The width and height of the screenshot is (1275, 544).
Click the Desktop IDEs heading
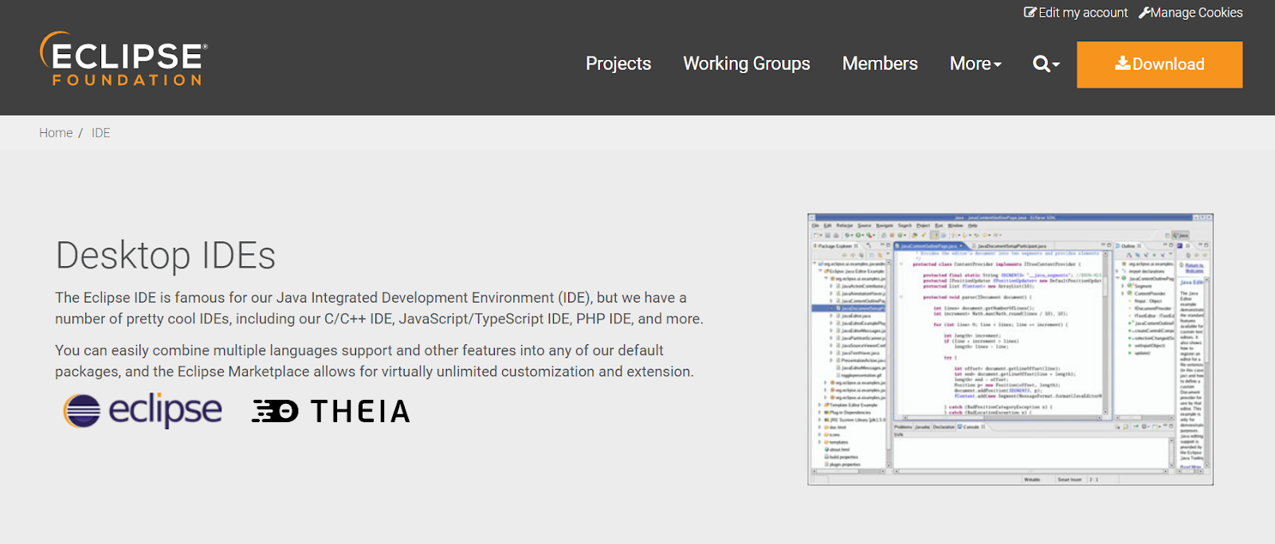[x=165, y=256]
